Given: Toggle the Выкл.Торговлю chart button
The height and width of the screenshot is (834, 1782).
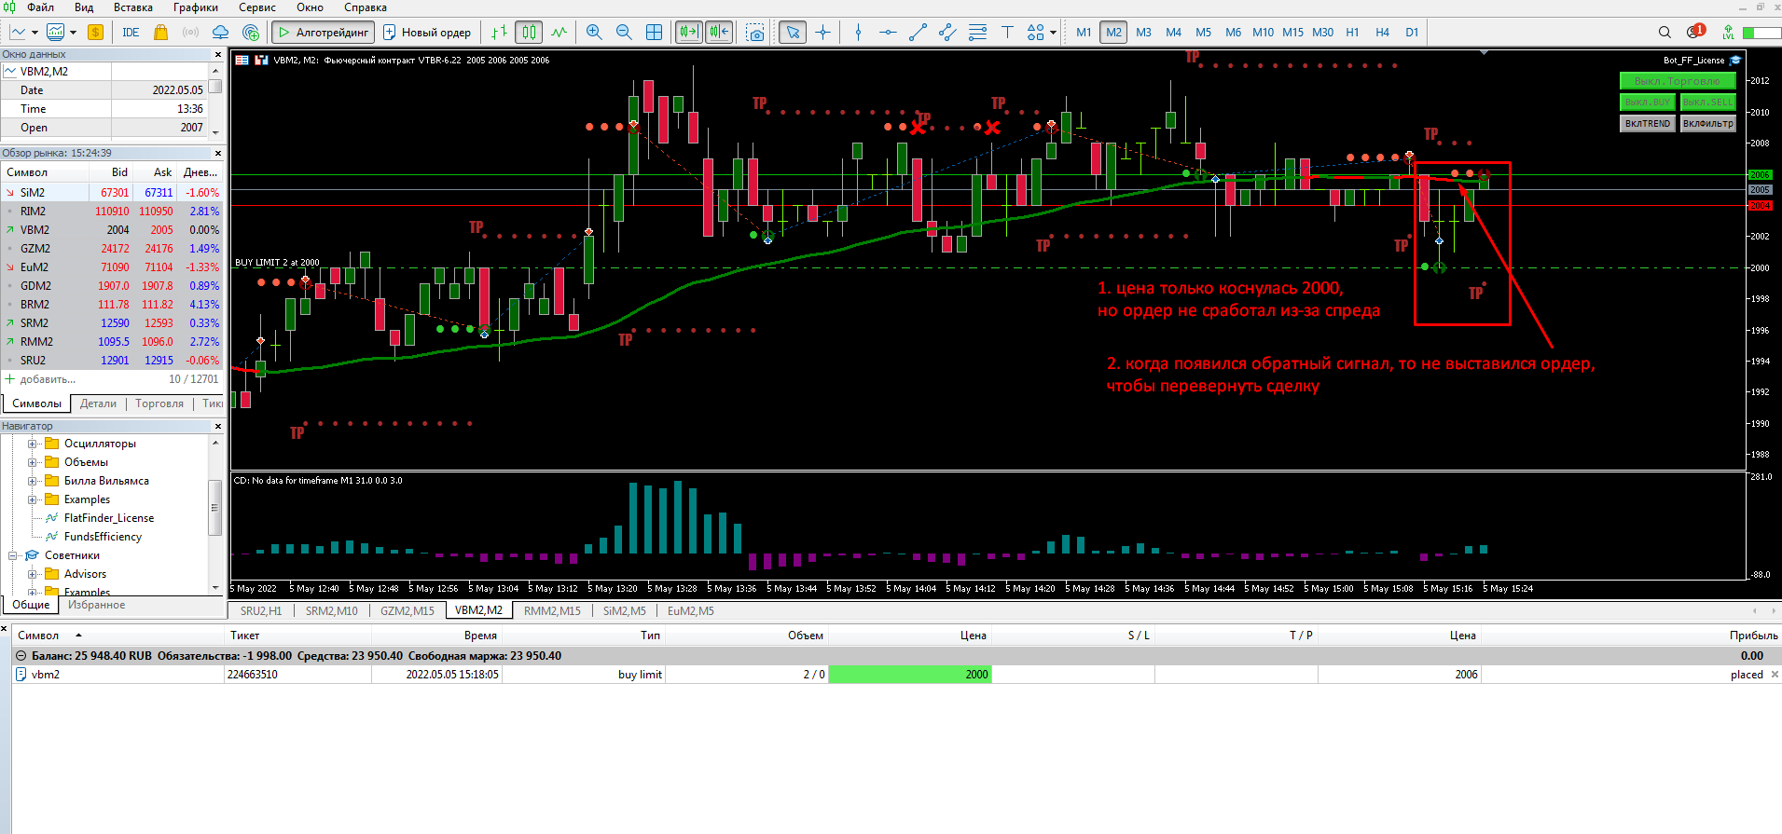Looking at the screenshot, I should pos(1677,81).
